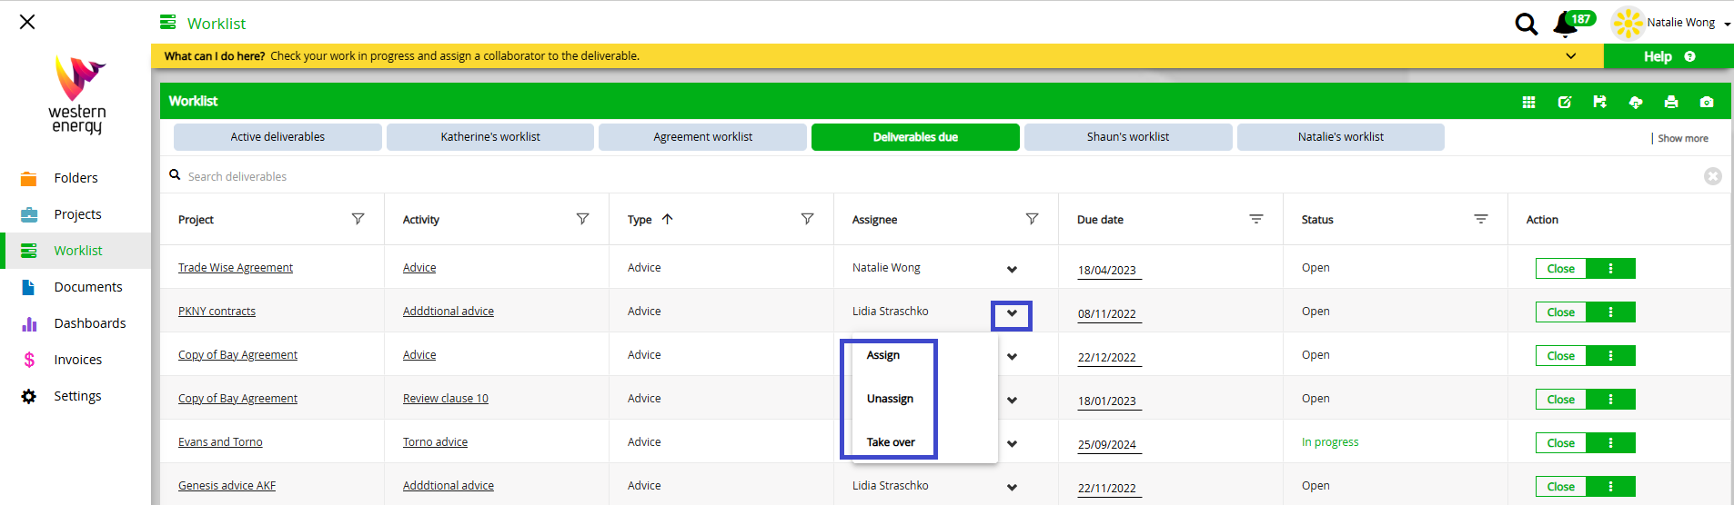Open assignee dropdown for 18/01/2023 row
The image size is (1734, 505).
pos(1012,400)
